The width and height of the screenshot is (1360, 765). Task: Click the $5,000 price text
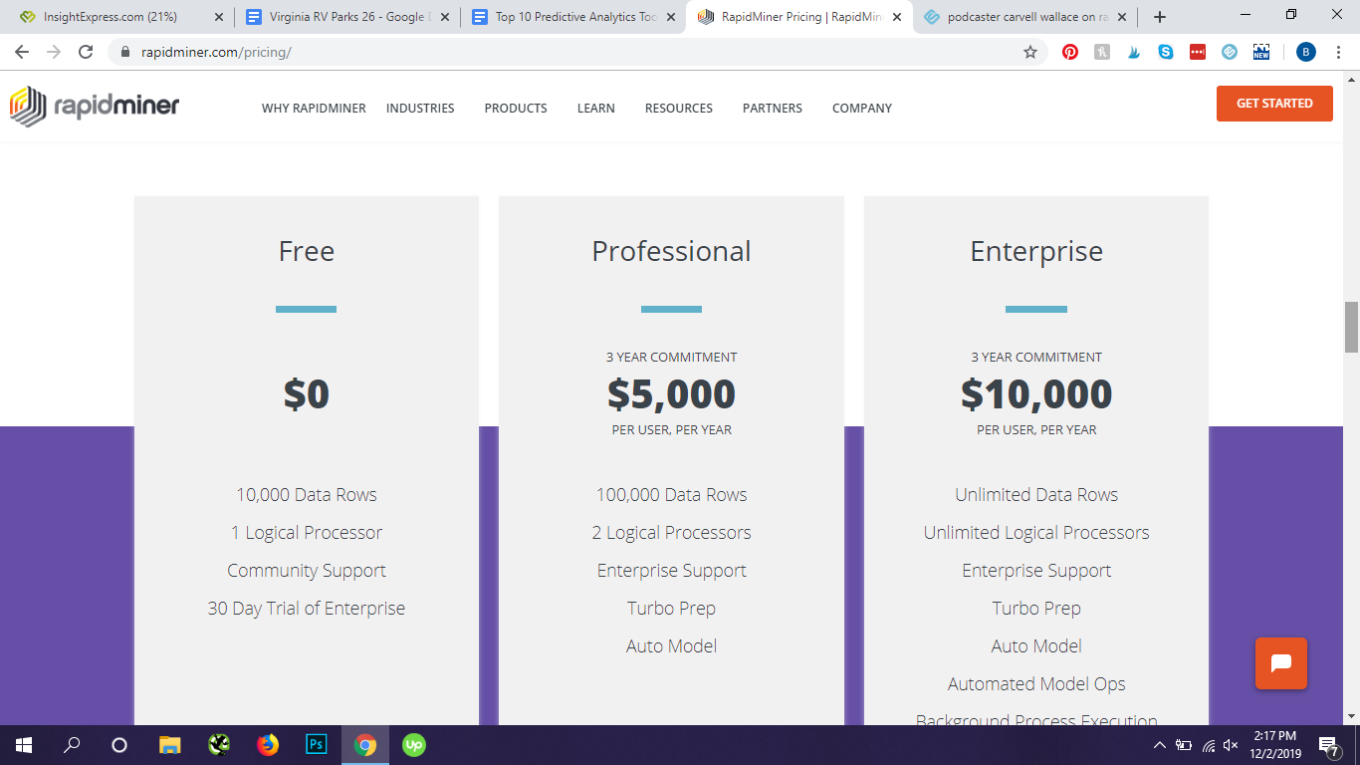tap(671, 394)
